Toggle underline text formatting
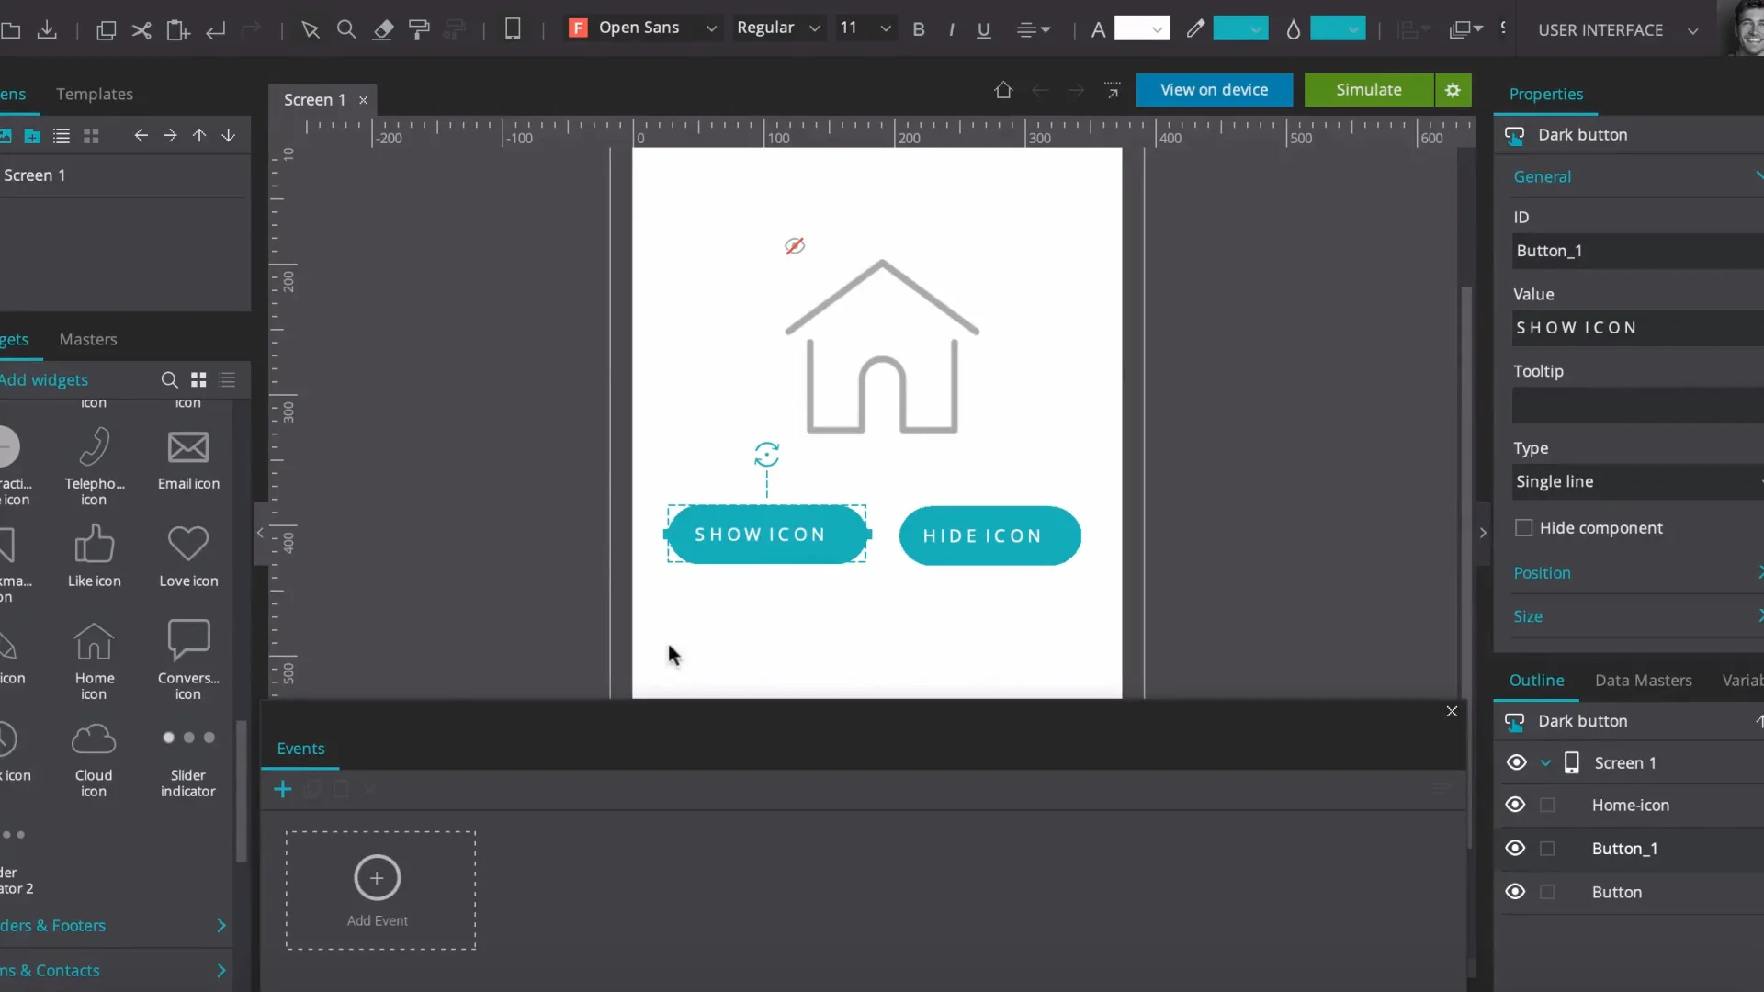 pos(984,29)
